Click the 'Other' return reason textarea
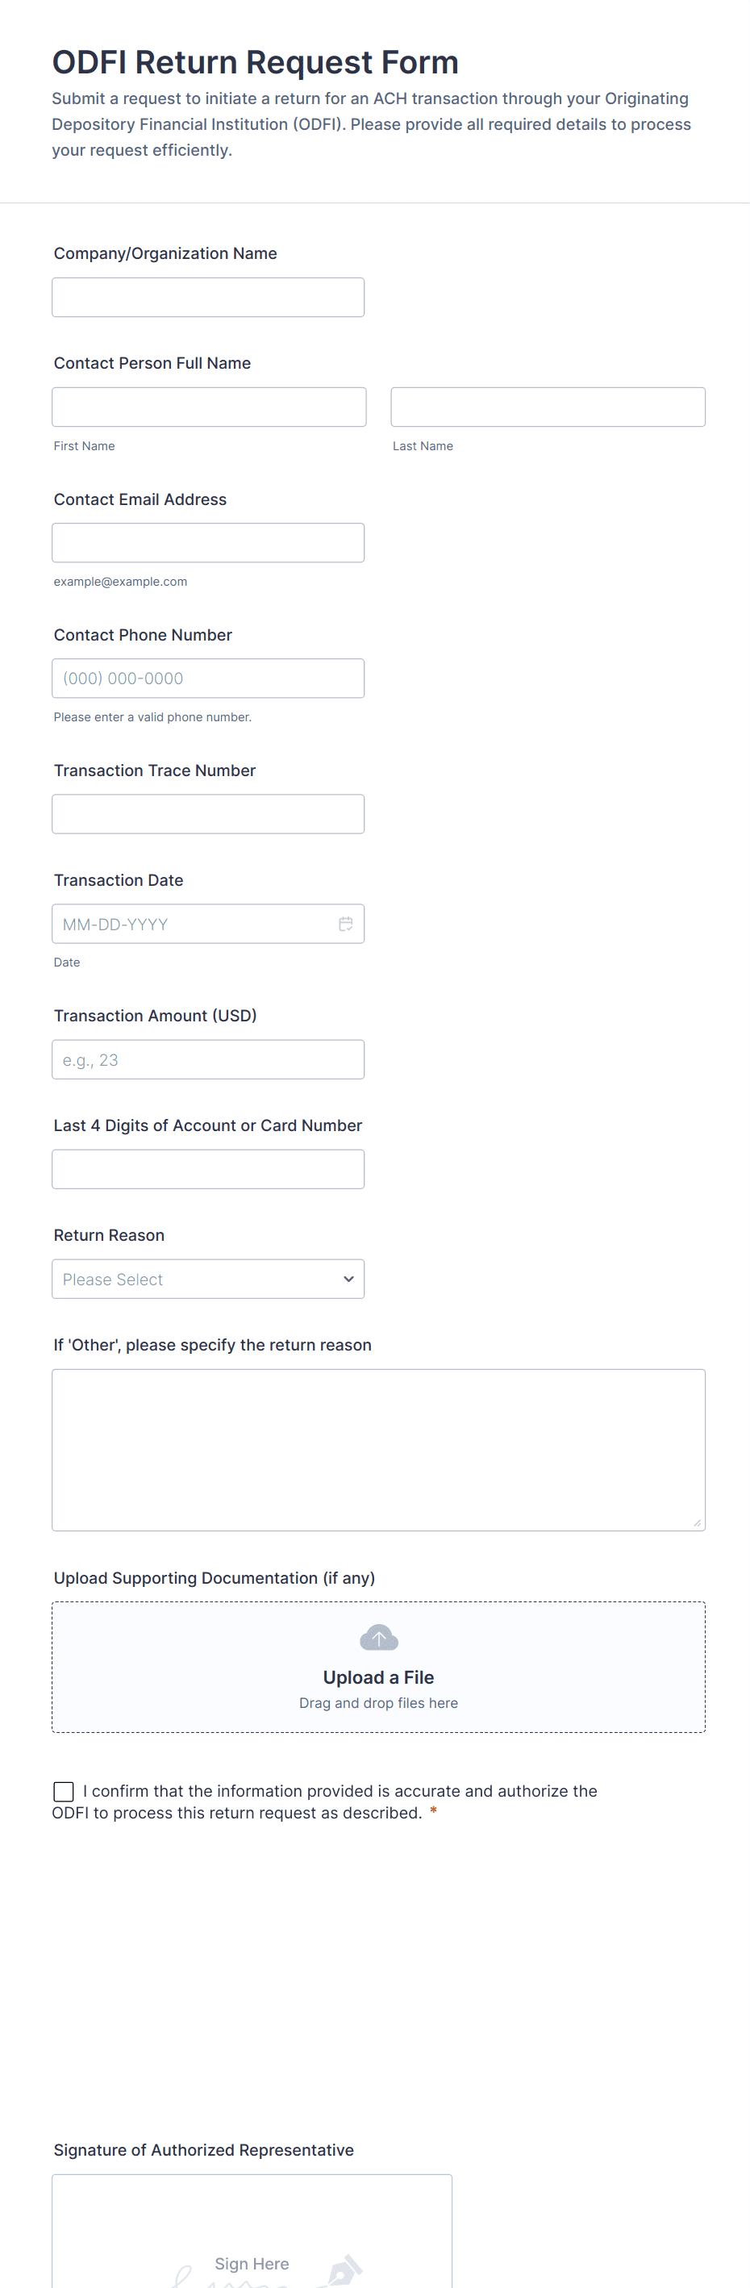This screenshot has width=750, height=2288. click(x=378, y=1450)
